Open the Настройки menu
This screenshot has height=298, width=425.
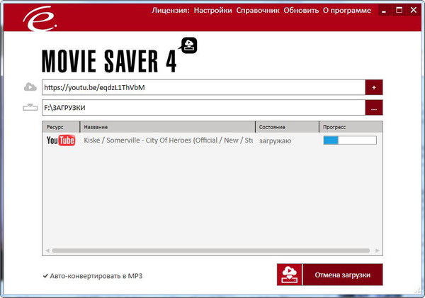tap(212, 11)
